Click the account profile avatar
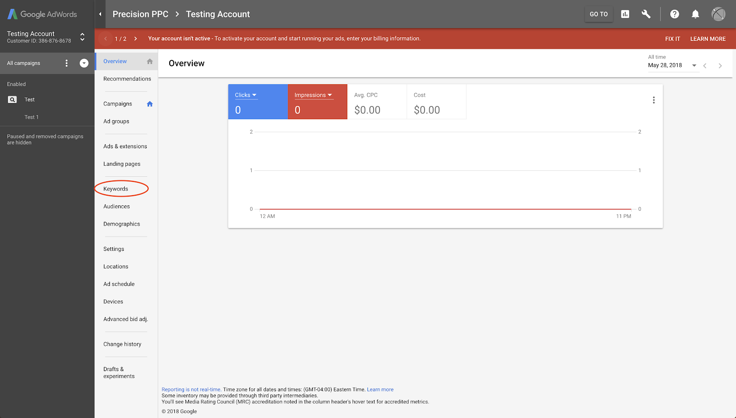 (x=719, y=14)
